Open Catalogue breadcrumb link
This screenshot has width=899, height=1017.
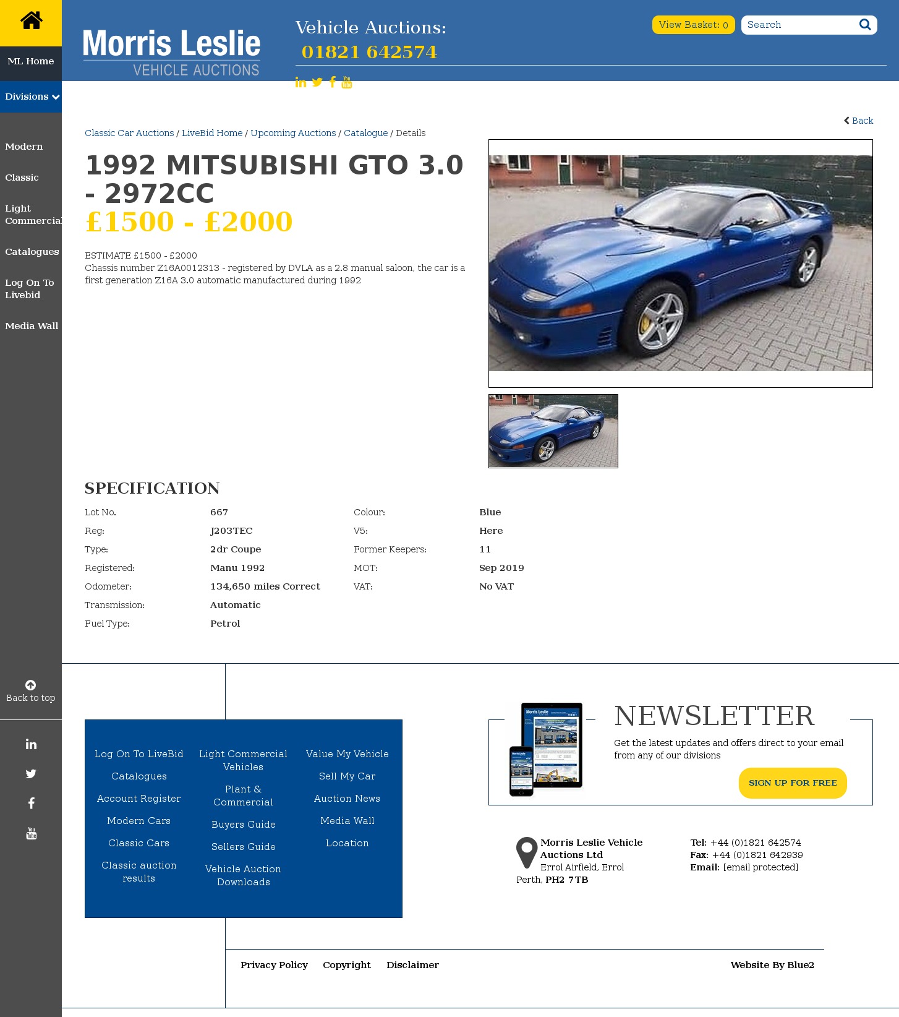click(x=366, y=133)
